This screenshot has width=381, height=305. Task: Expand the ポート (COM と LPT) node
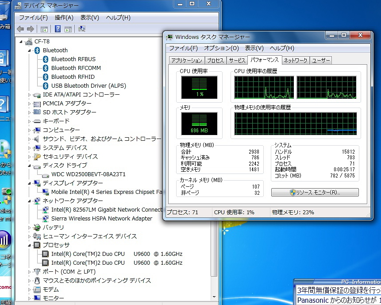[29, 272]
